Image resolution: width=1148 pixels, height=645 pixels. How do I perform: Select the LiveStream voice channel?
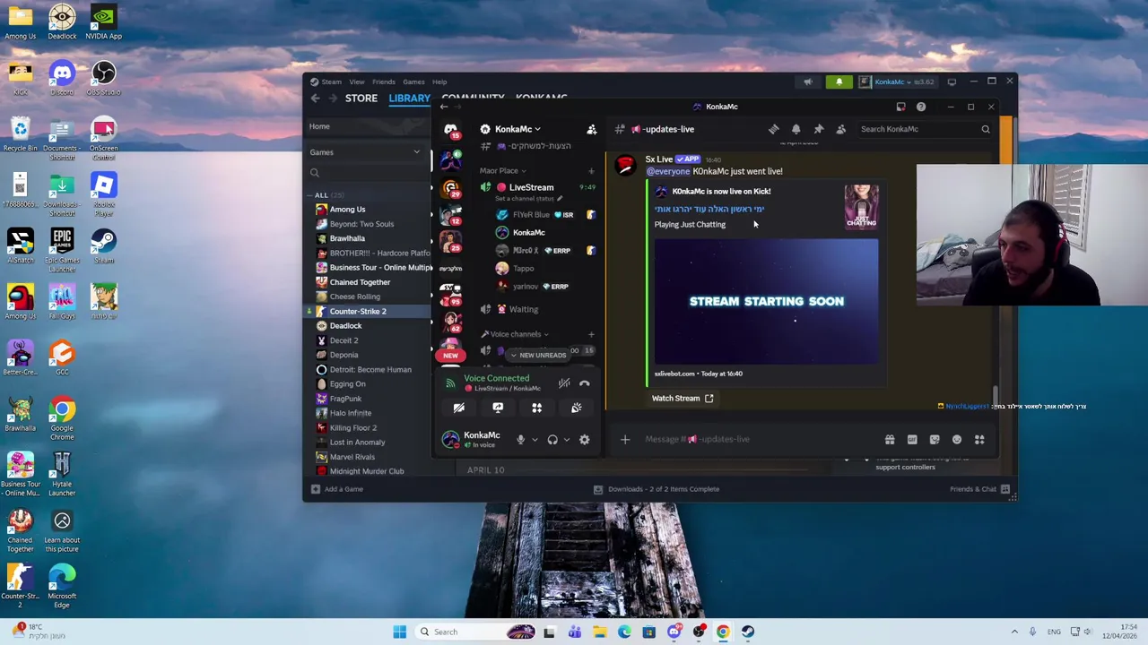pos(531,187)
